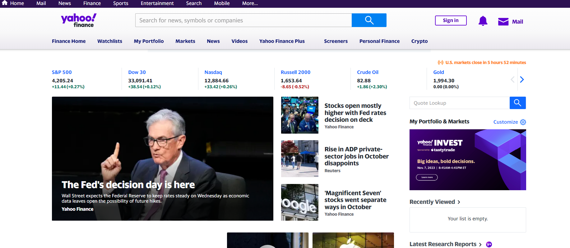Click the Yahoo Plus badge beside Research Reports
This screenshot has height=248, width=570.
coord(489,245)
